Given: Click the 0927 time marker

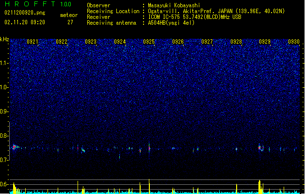Looking at the screenshot, I should coord(207,42).
